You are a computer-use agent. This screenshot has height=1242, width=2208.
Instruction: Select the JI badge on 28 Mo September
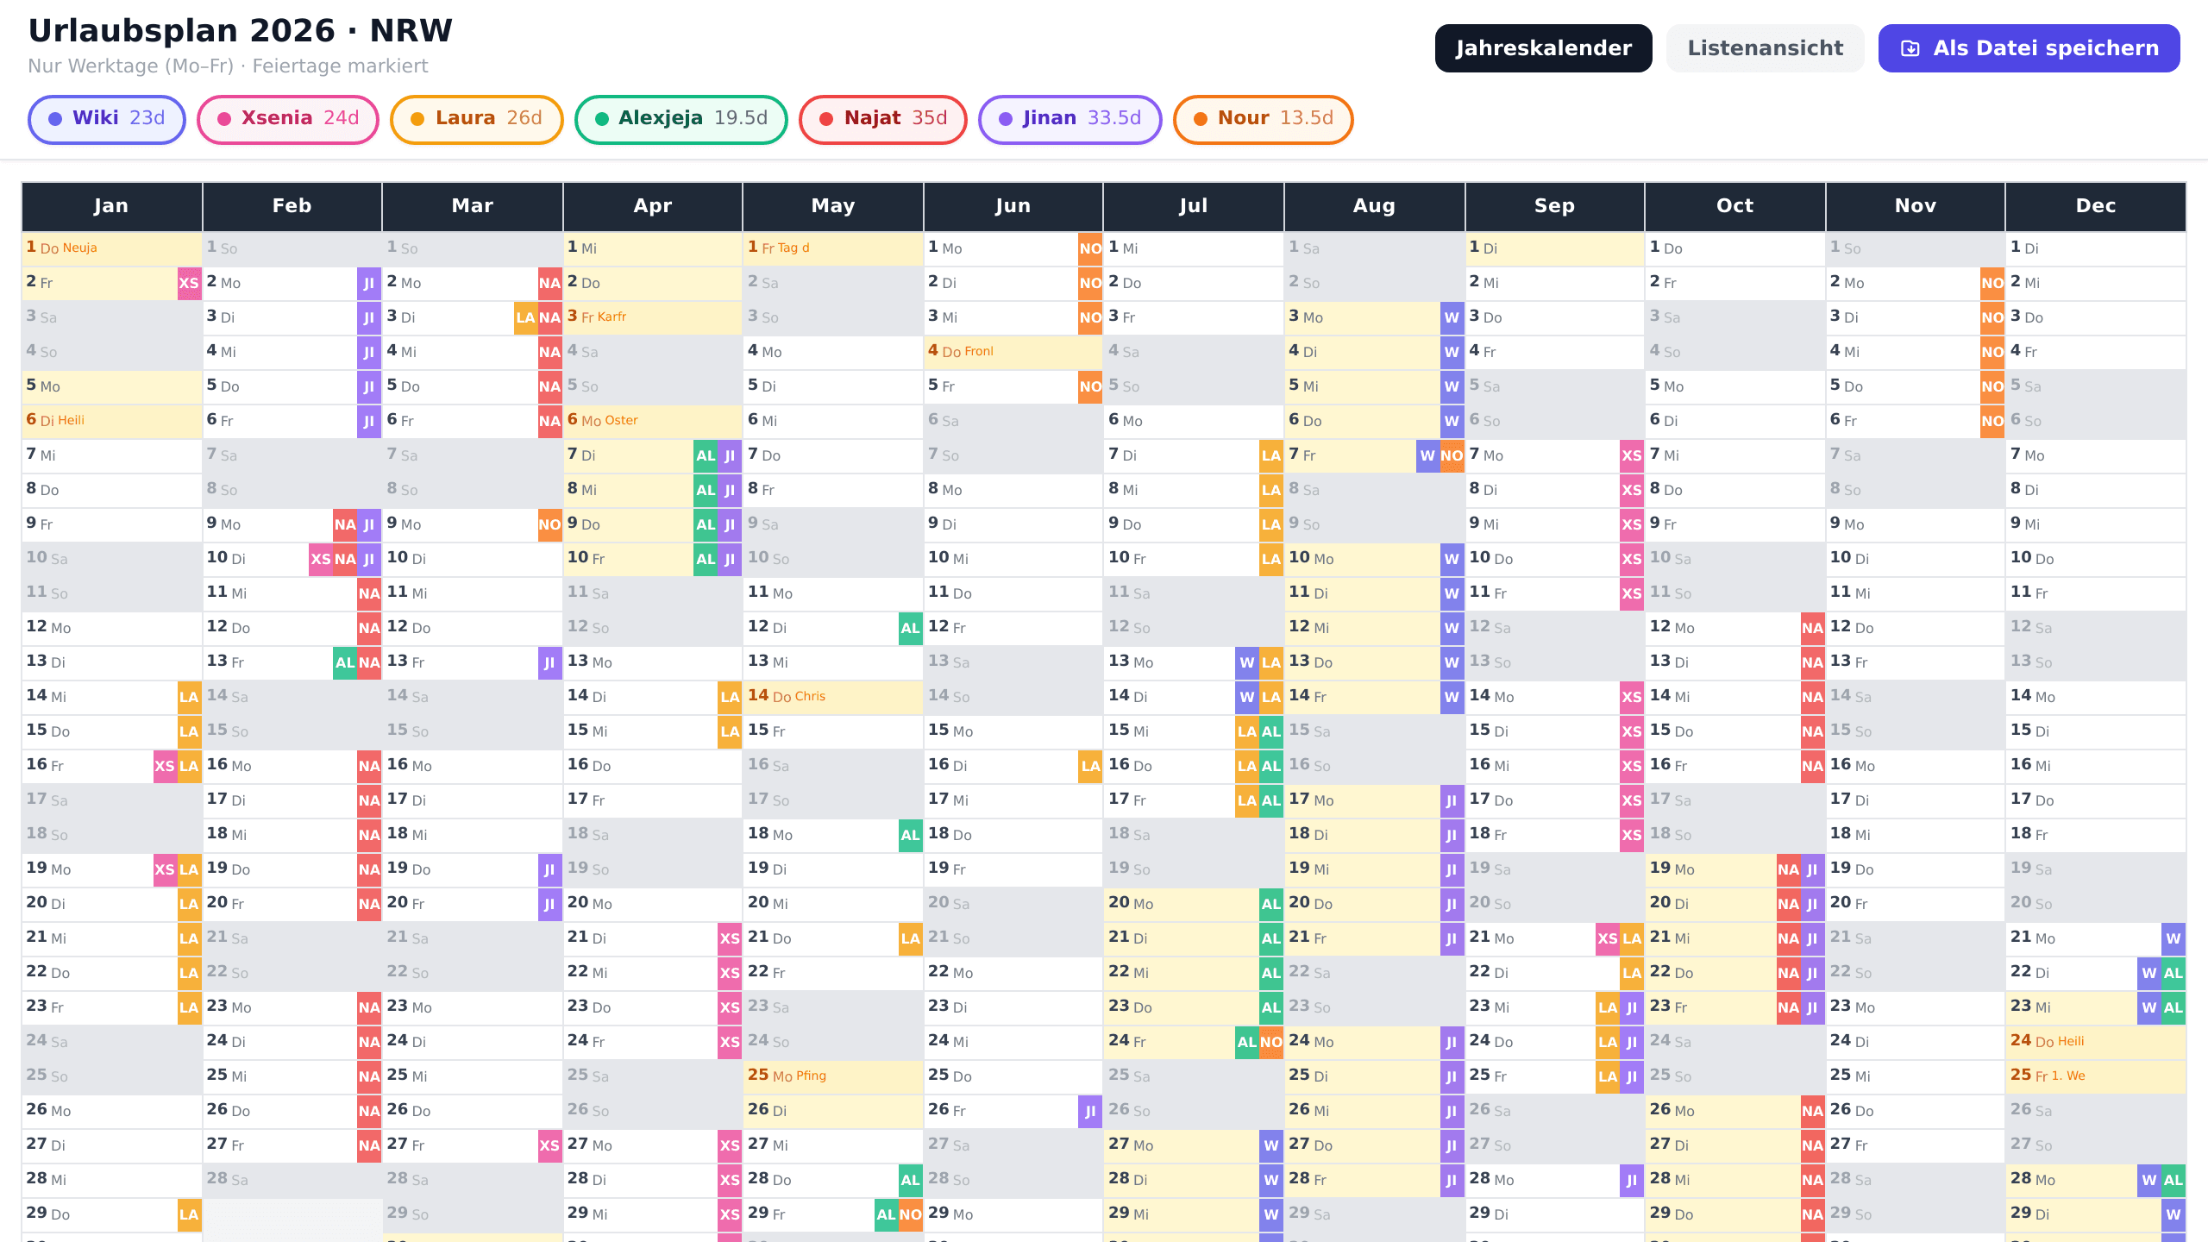click(x=1632, y=1180)
